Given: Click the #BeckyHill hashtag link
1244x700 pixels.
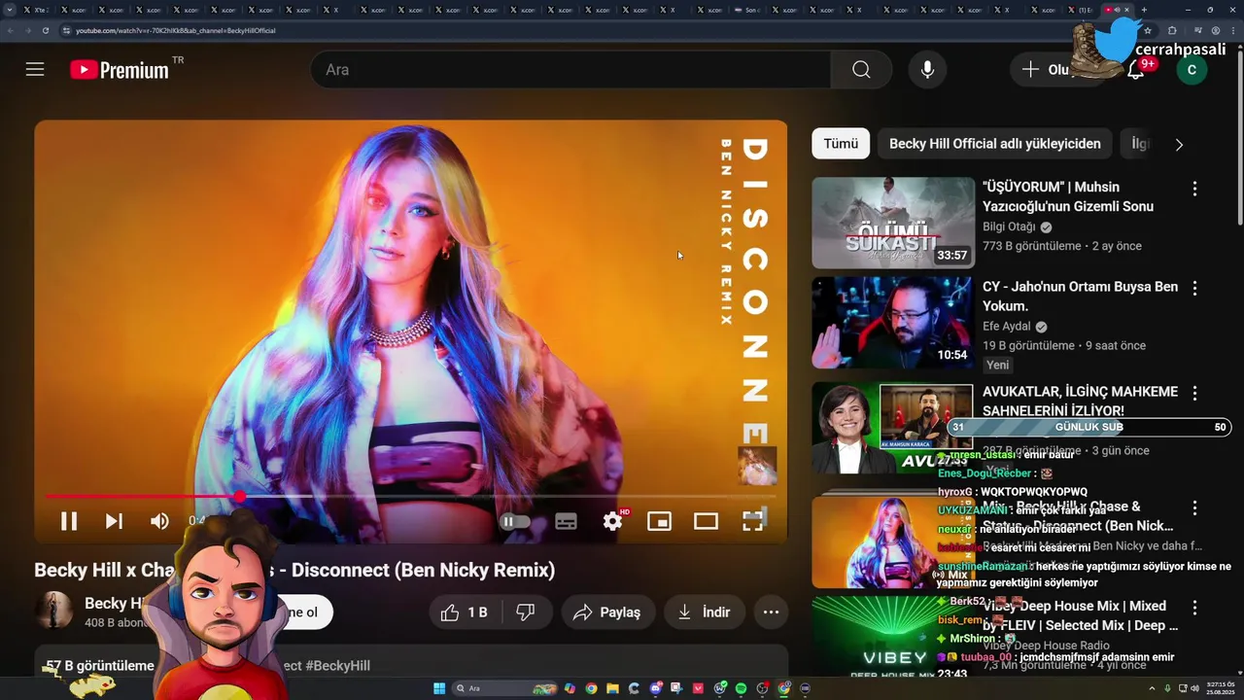Looking at the screenshot, I should [337, 666].
